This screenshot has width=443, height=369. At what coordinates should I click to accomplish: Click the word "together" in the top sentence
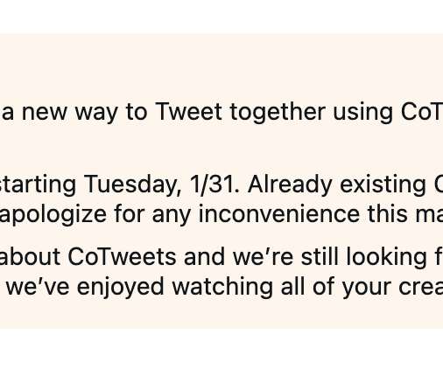[278, 113]
